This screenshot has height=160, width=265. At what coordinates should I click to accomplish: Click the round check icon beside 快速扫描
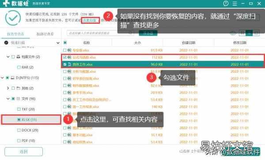[6, 43]
